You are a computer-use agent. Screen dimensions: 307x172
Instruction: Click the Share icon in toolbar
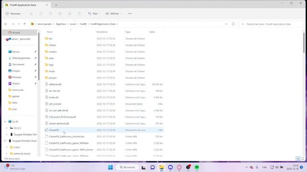coord(70,14)
